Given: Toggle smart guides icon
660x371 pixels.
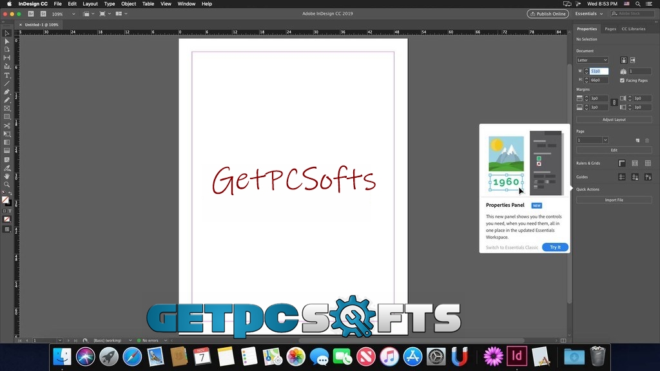Looking at the screenshot, I should click(x=648, y=177).
